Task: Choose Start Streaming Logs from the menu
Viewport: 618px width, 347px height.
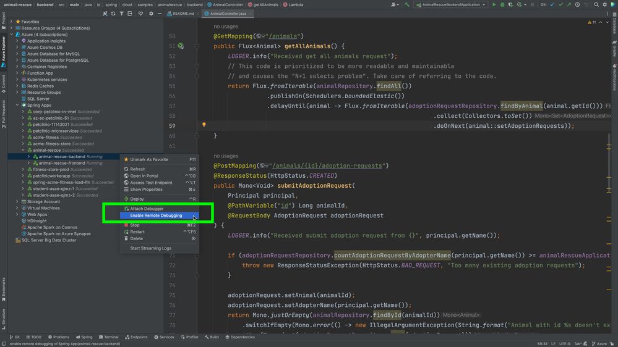Action: coord(159,248)
